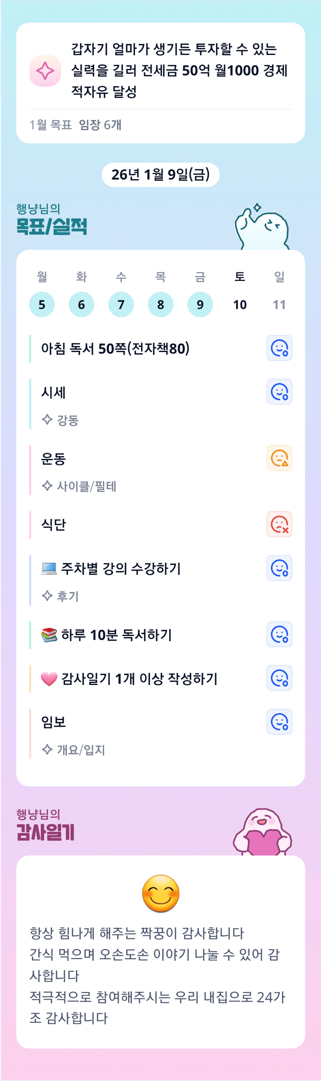321x1081 pixels.
Task: Select Saturday the 10th date
Action: (240, 304)
